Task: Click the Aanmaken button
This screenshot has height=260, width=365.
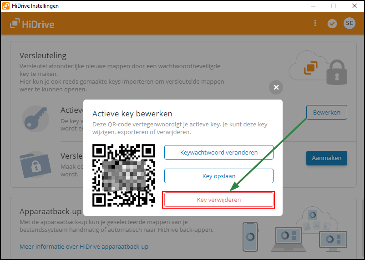Action: click(x=327, y=158)
